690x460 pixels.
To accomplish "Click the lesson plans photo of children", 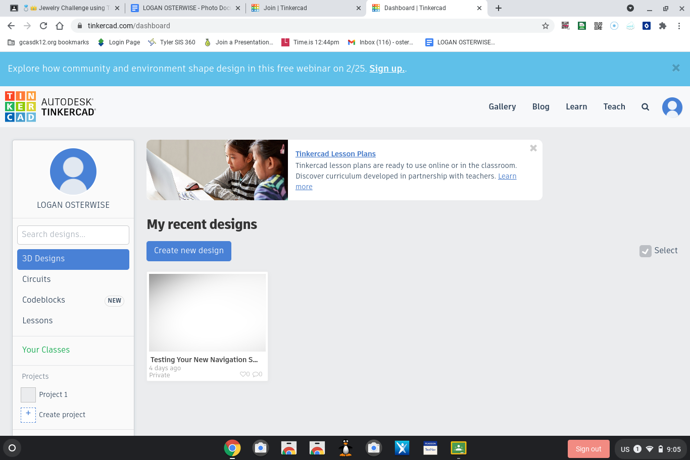I will coord(217,170).
